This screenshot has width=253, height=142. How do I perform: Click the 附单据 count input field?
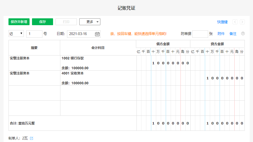point(200,34)
